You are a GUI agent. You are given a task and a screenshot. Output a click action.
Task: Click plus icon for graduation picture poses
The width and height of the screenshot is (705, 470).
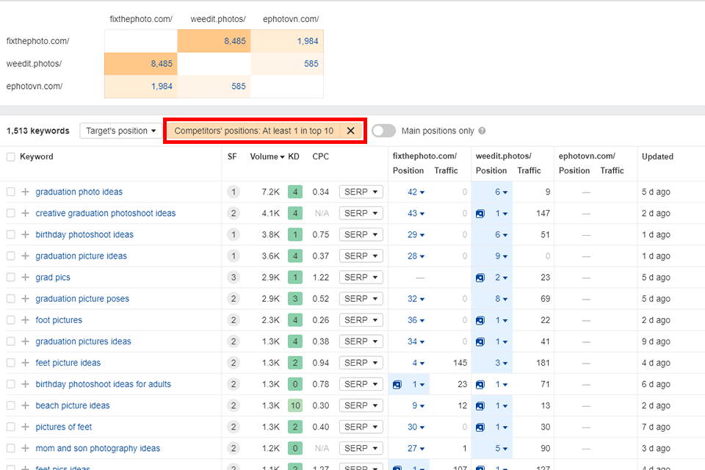[x=25, y=299]
